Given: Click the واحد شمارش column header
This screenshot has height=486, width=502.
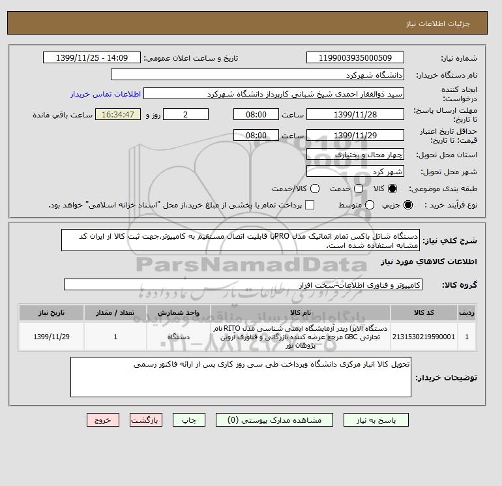Looking at the screenshot, I should (x=179, y=312).
